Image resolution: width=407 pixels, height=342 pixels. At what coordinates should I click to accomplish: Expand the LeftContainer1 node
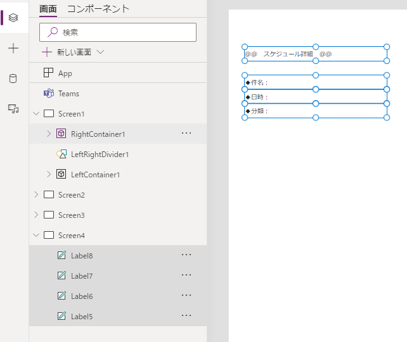tap(49, 174)
